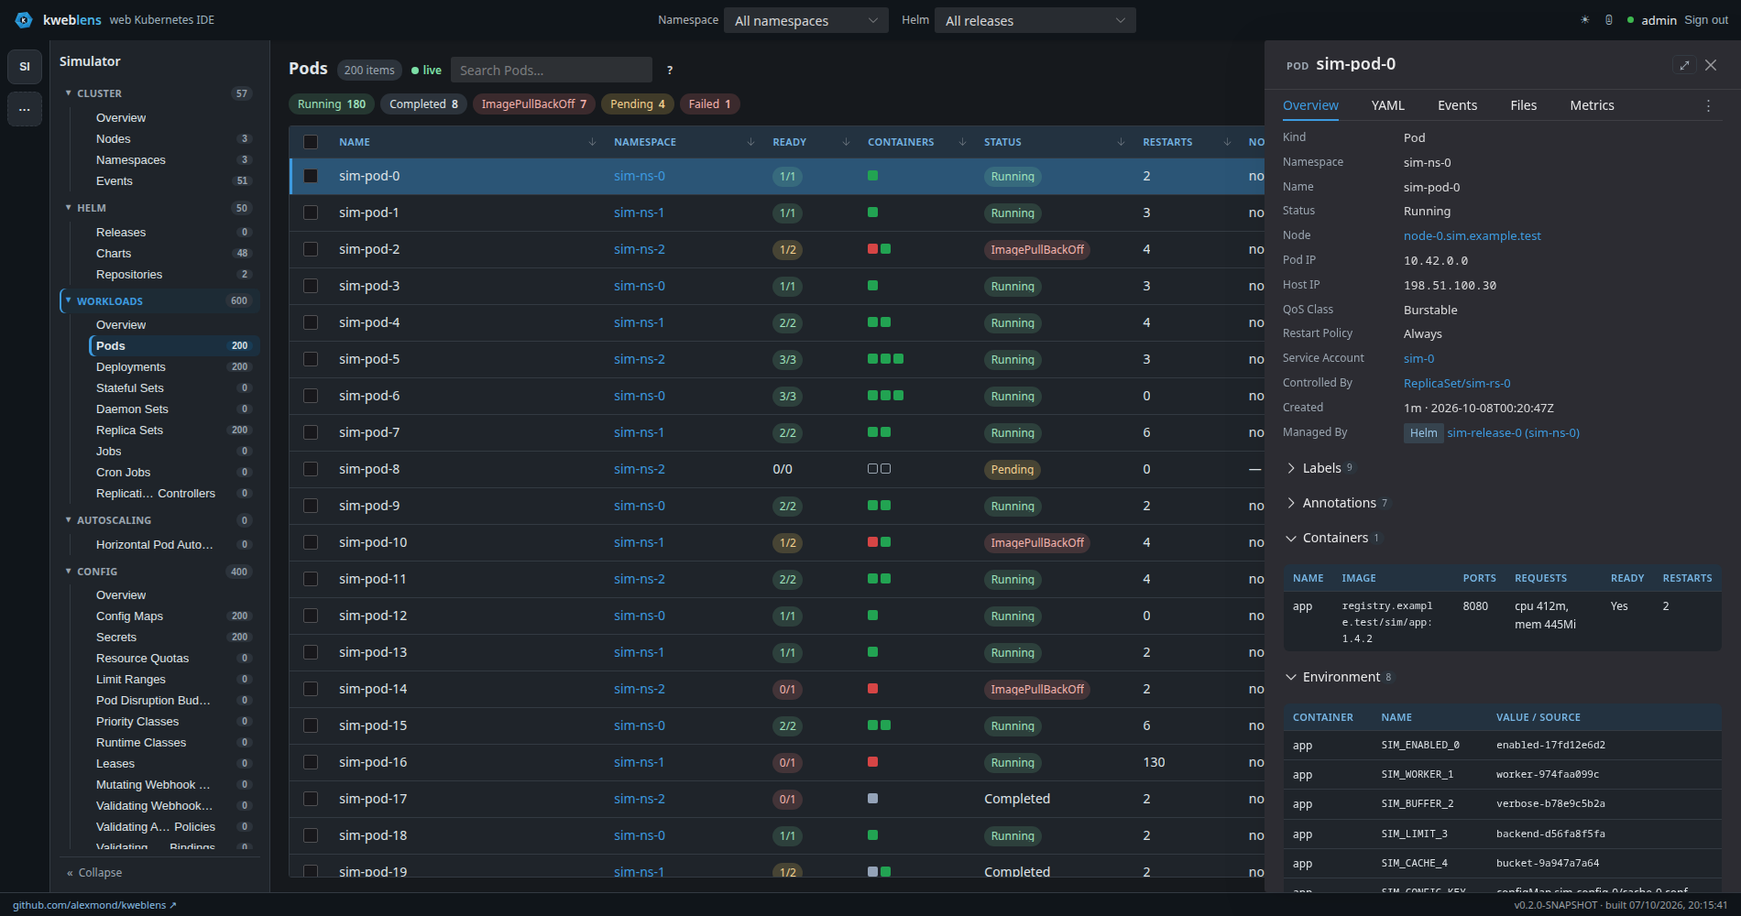1741x916 pixels.
Task: Open the ellipsis cluster switcher button in left rail
Action: pos(25,109)
